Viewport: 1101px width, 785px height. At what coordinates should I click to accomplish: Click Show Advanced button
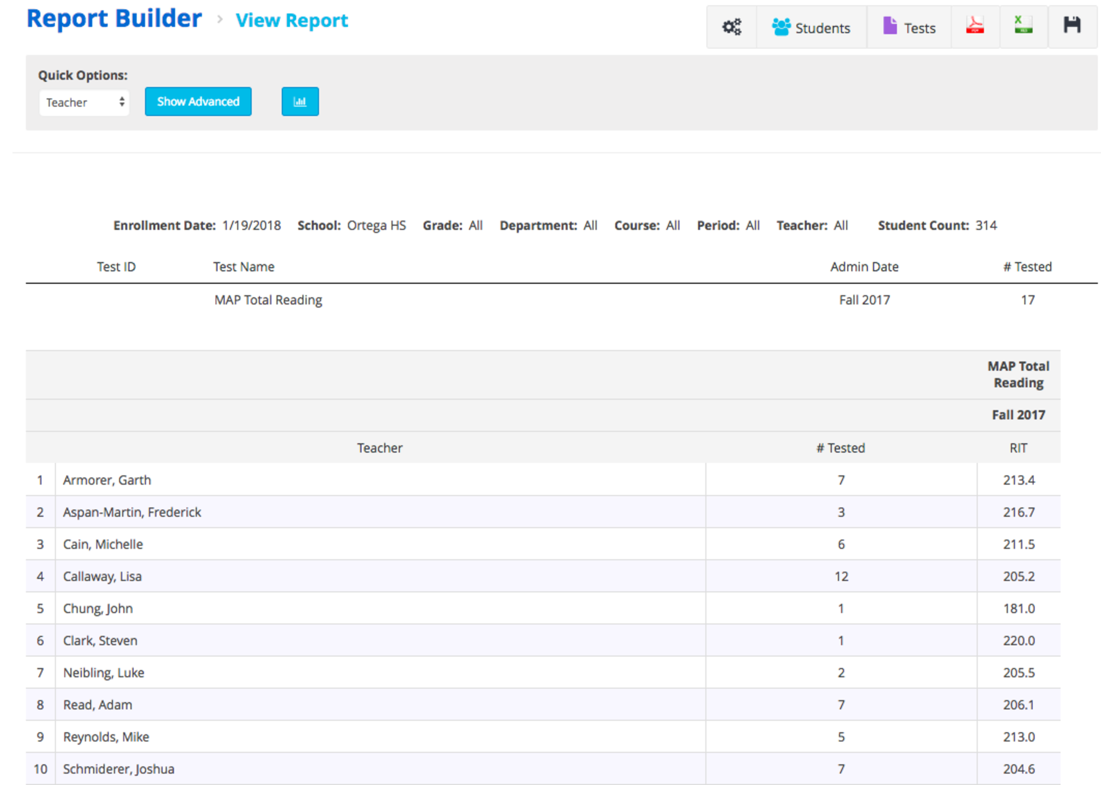pos(198,102)
